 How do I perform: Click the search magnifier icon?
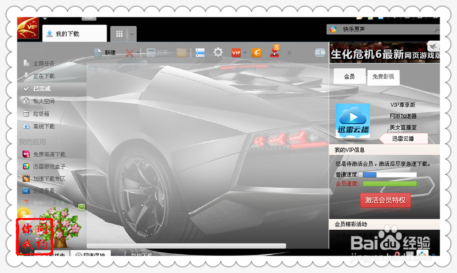click(x=436, y=29)
